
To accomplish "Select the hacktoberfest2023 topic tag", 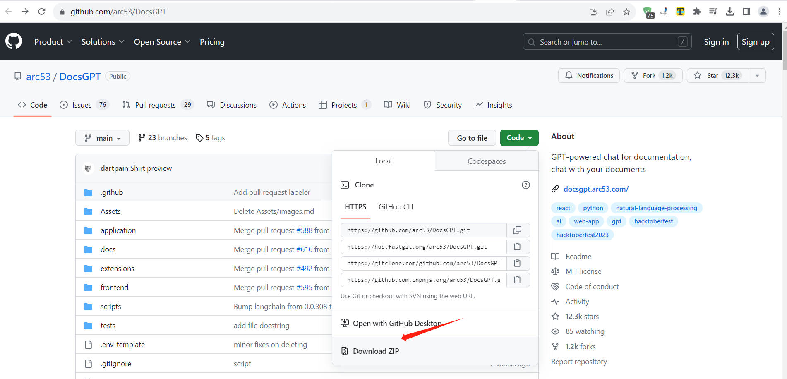I will pos(582,235).
